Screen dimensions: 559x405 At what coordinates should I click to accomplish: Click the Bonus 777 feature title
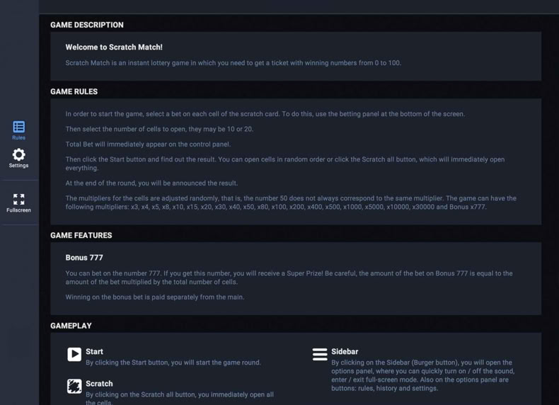click(x=84, y=258)
